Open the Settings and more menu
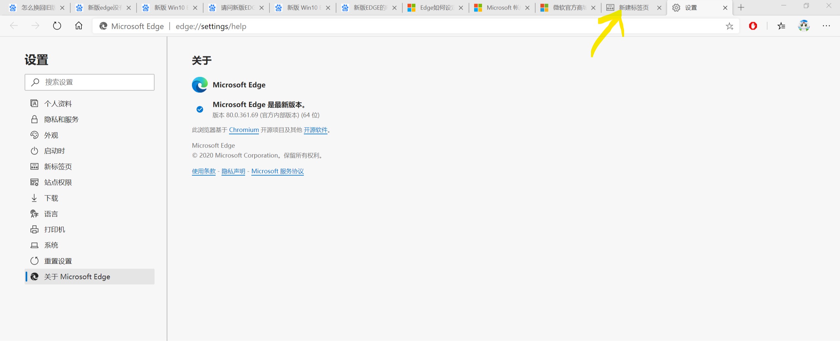840x341 pixels. click(826, 26)
